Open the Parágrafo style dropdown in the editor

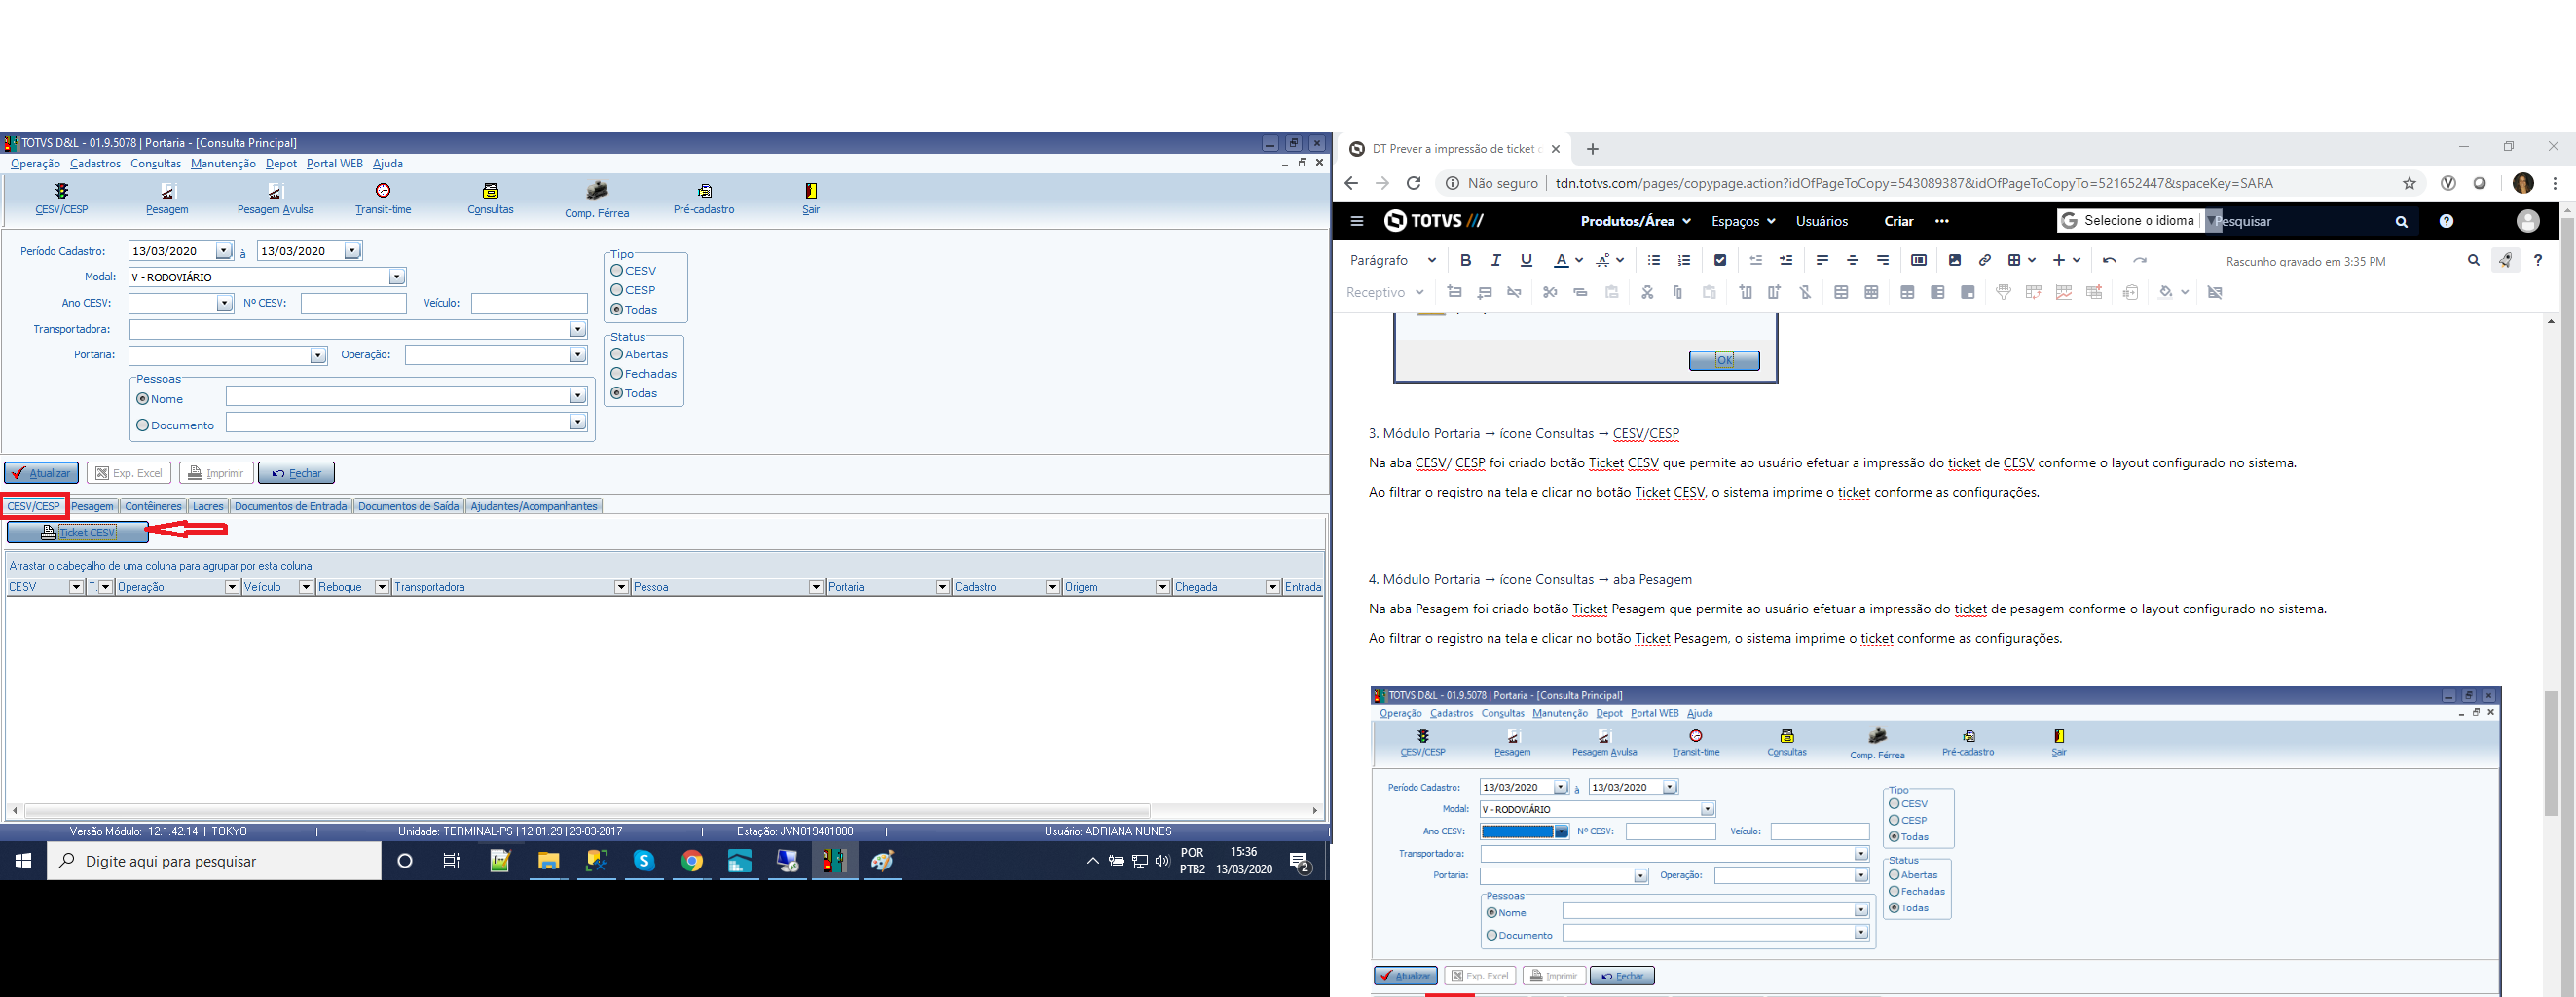pos(1393,261)
